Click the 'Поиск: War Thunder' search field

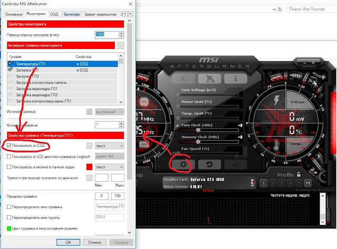(312, 9)
